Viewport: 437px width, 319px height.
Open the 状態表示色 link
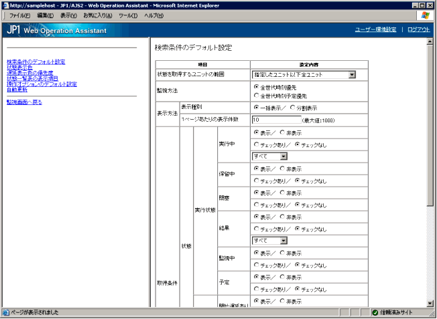point(19,68)
